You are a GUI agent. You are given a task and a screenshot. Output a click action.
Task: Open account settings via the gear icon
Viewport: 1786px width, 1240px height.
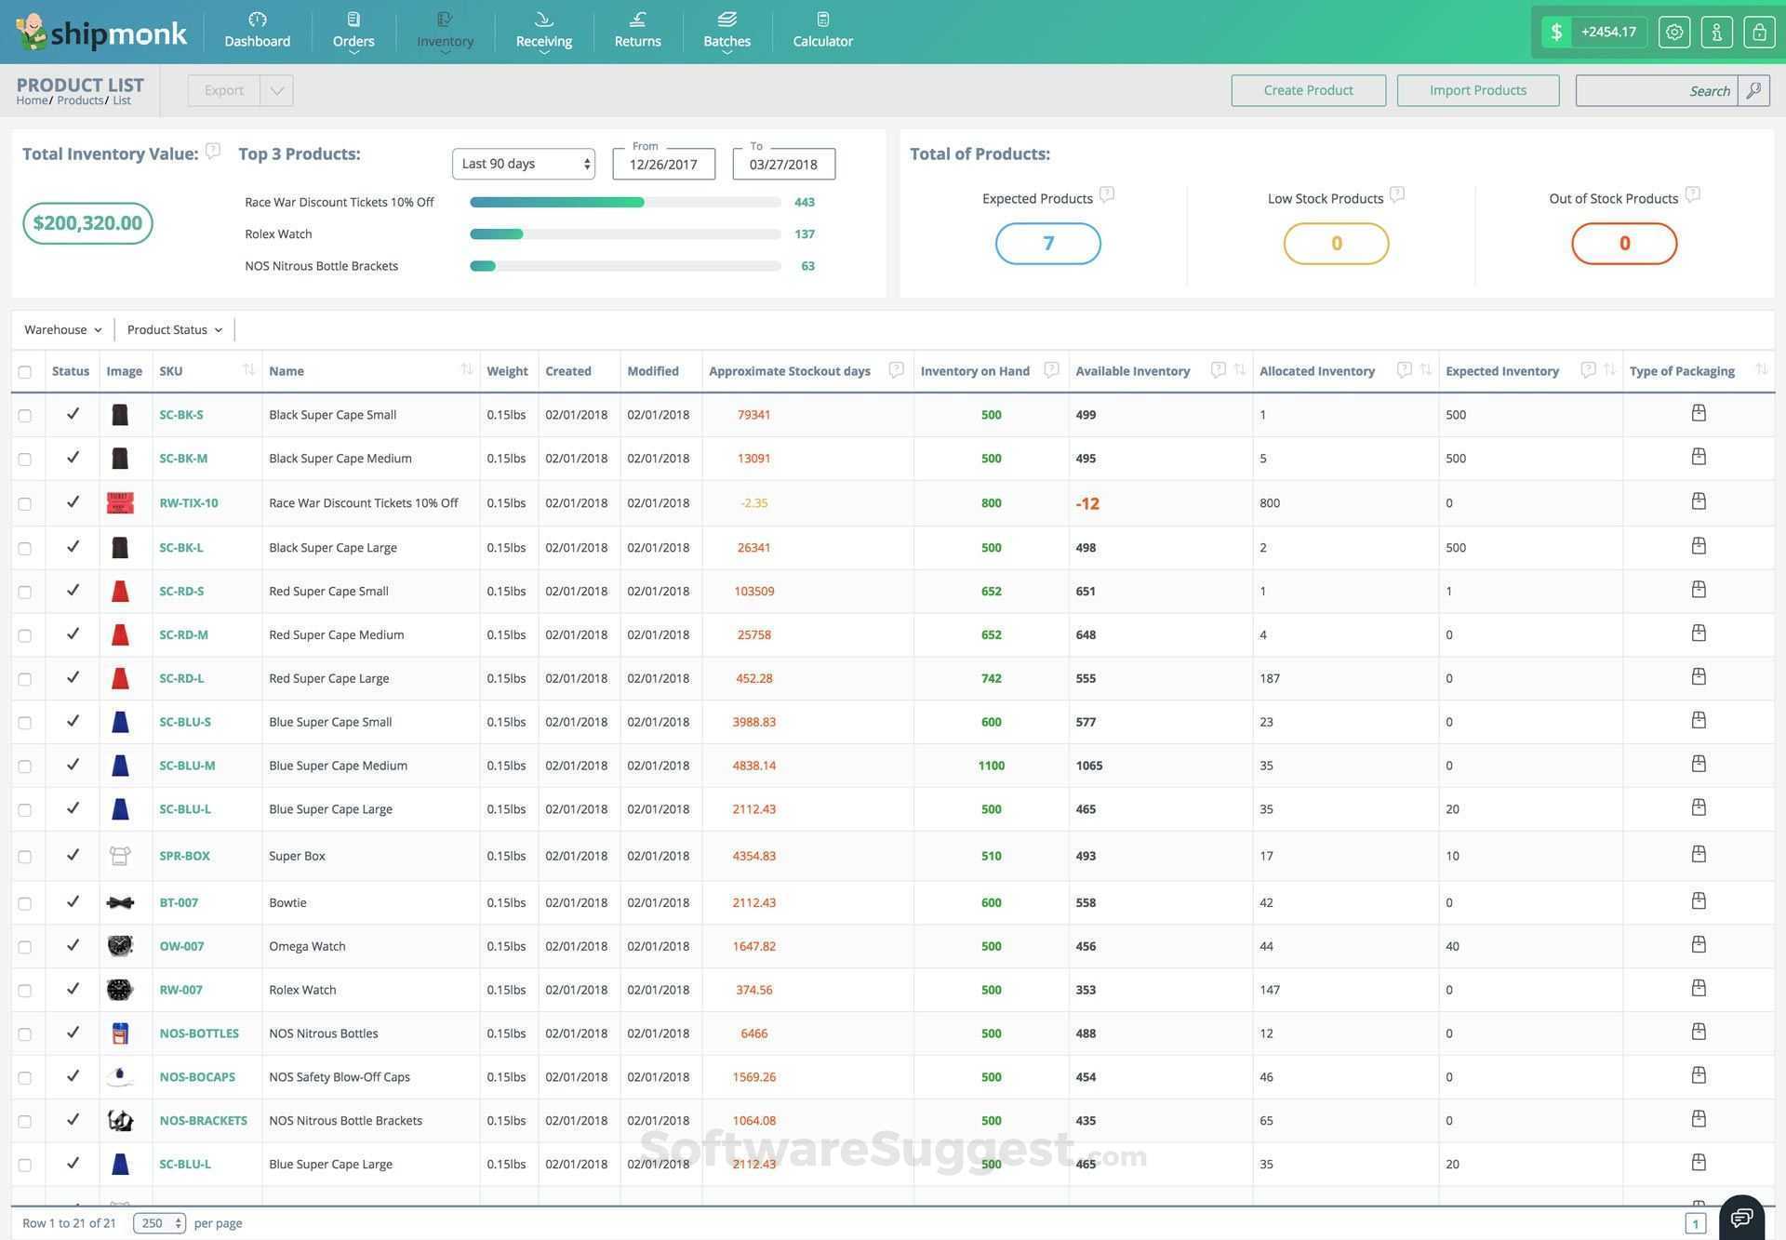[x=1673, y=31]
